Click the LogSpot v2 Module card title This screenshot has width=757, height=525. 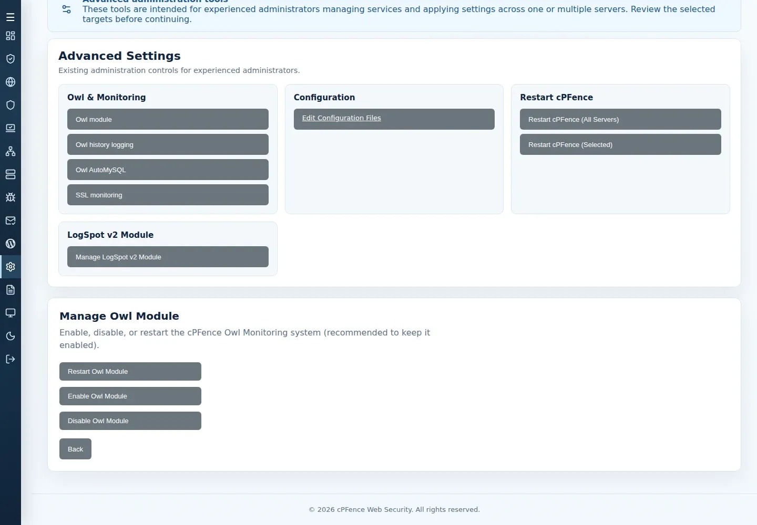110,235
